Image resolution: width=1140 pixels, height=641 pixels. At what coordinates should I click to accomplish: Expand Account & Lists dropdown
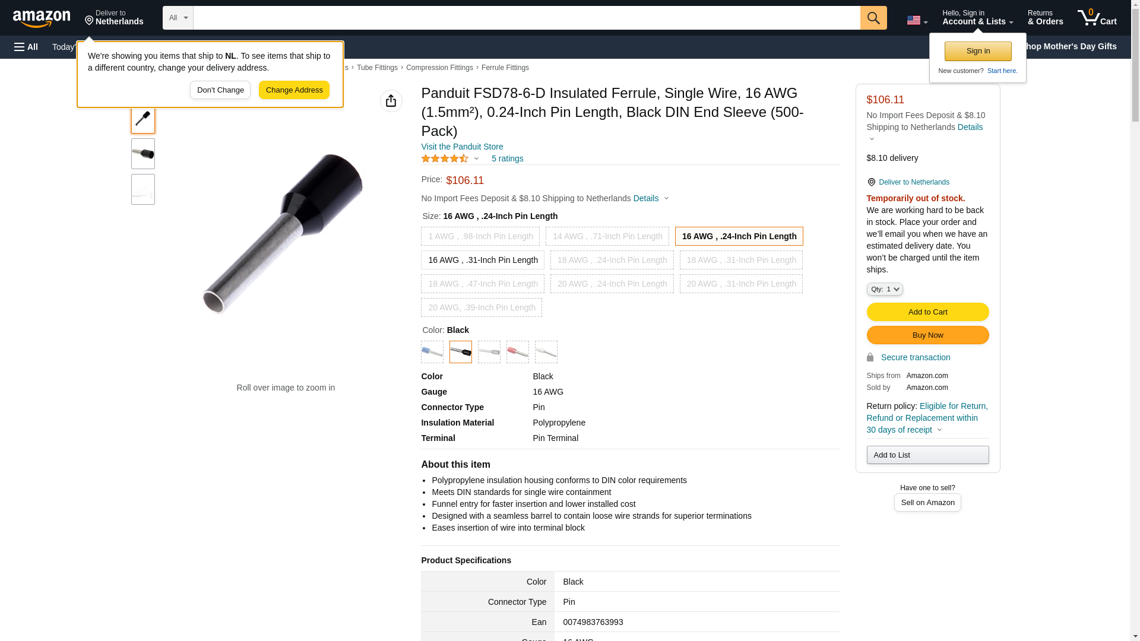pos(977,18)
